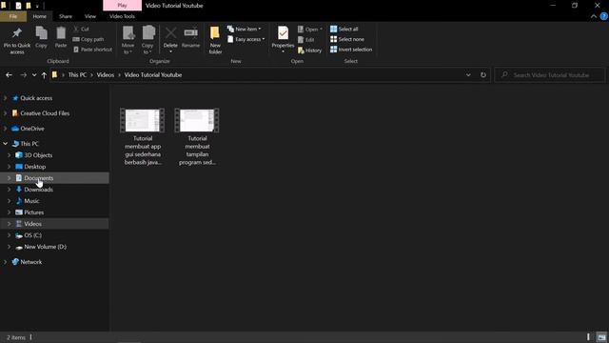Expand the Desktop tree node
This screenshot has width=609, height=343.
pos(9,167)
